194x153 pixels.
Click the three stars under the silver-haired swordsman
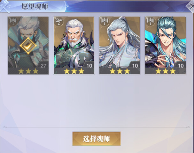(120, 71)
